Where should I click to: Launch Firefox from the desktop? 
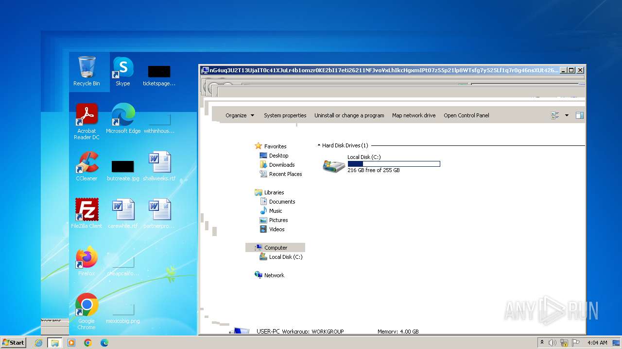86,261
